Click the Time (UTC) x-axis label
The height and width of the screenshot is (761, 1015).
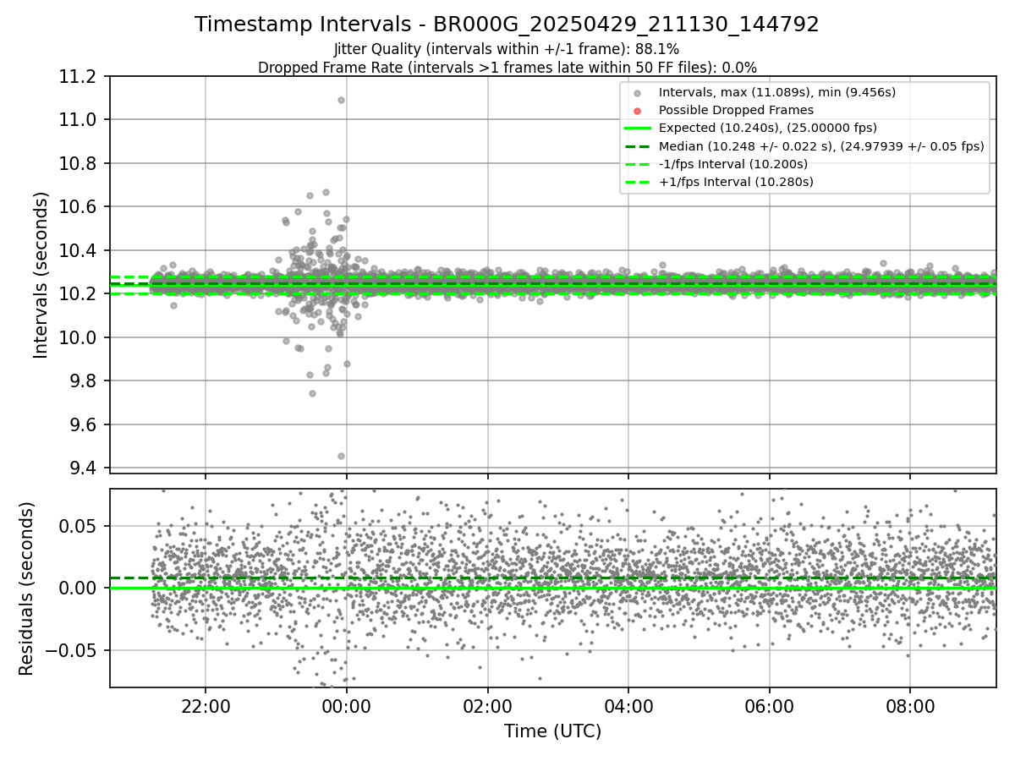[552, 731]
